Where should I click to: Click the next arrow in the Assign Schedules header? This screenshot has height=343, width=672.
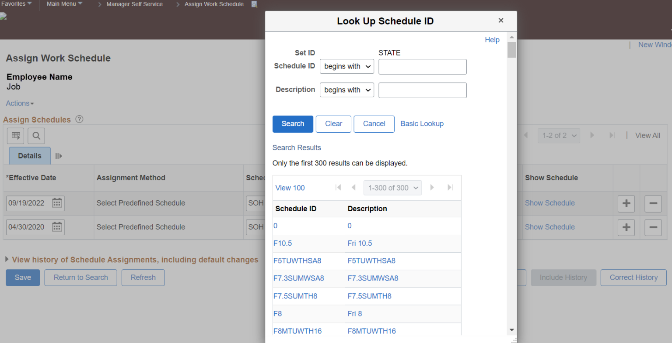point(592,135)
